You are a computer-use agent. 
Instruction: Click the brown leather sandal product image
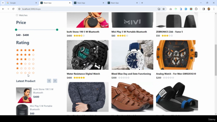coord(132,97)
